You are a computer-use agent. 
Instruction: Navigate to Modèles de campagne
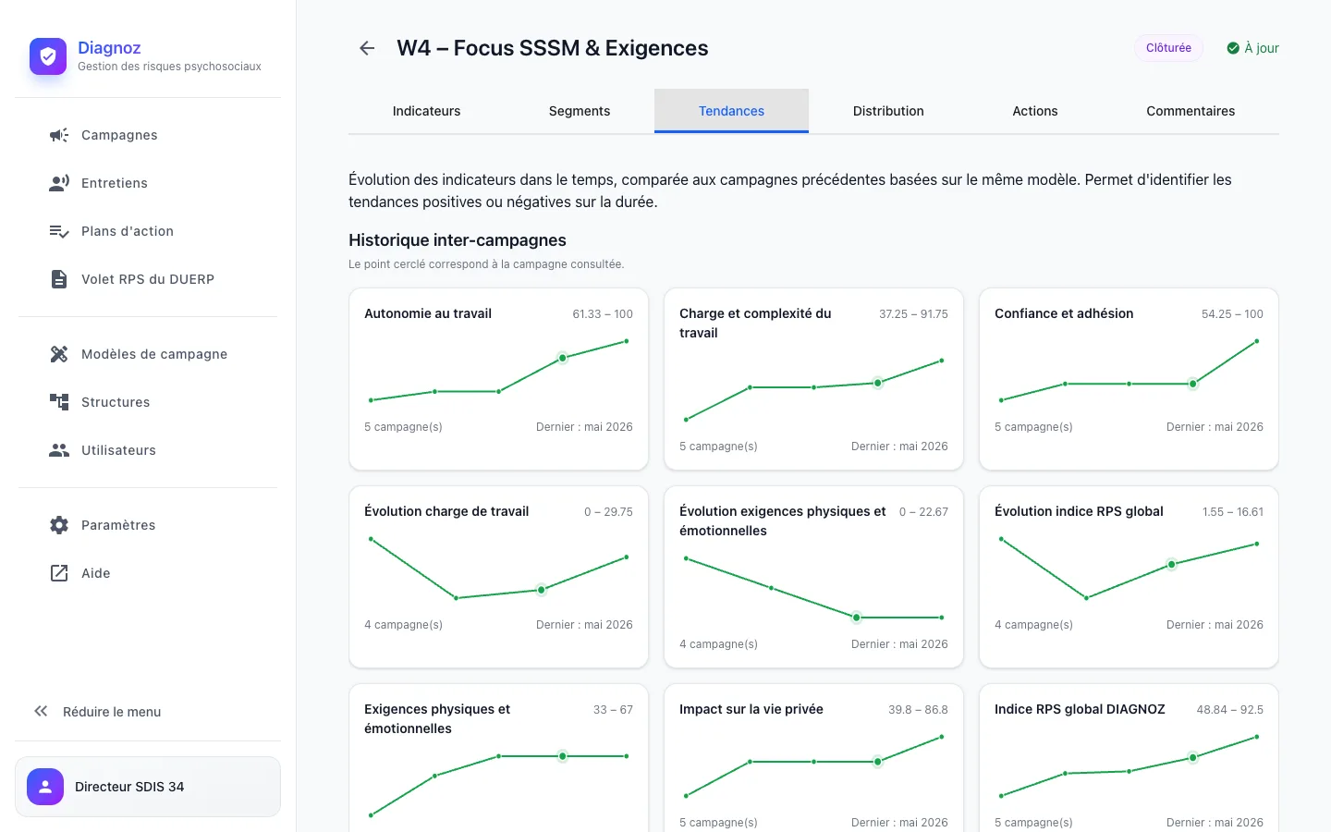[148, 354]
